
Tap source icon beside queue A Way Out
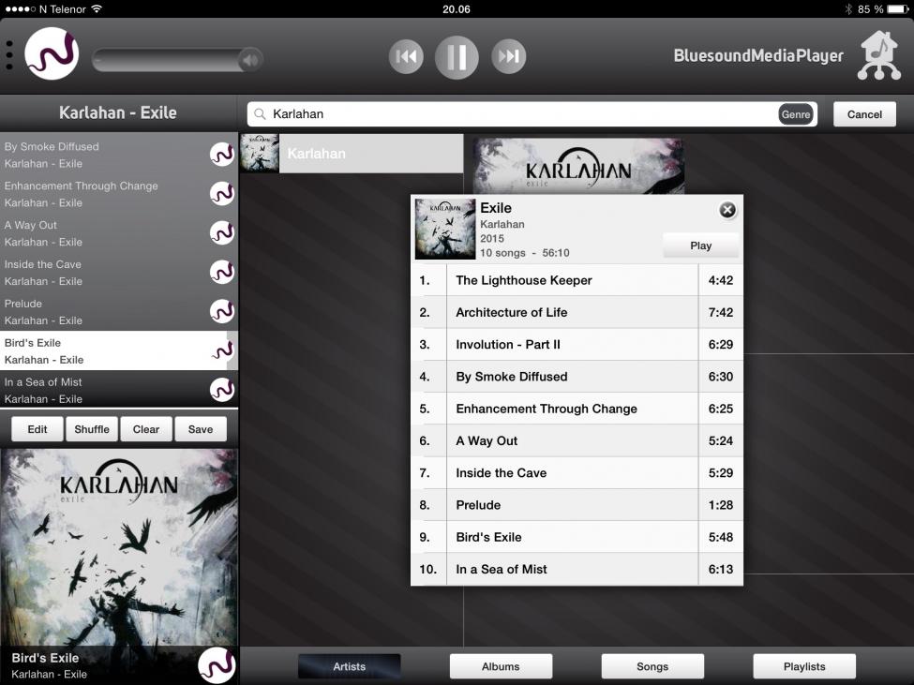[222, 232]
